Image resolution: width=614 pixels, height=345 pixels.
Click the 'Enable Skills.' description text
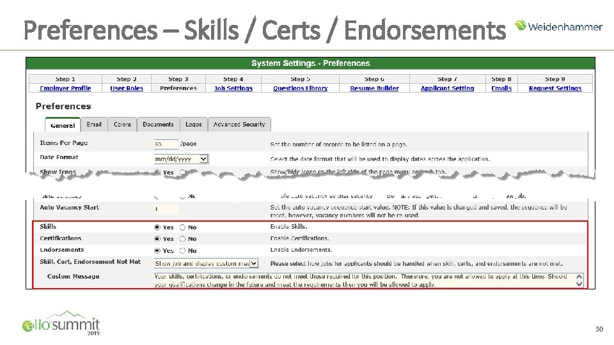click(x=288, y=226)
